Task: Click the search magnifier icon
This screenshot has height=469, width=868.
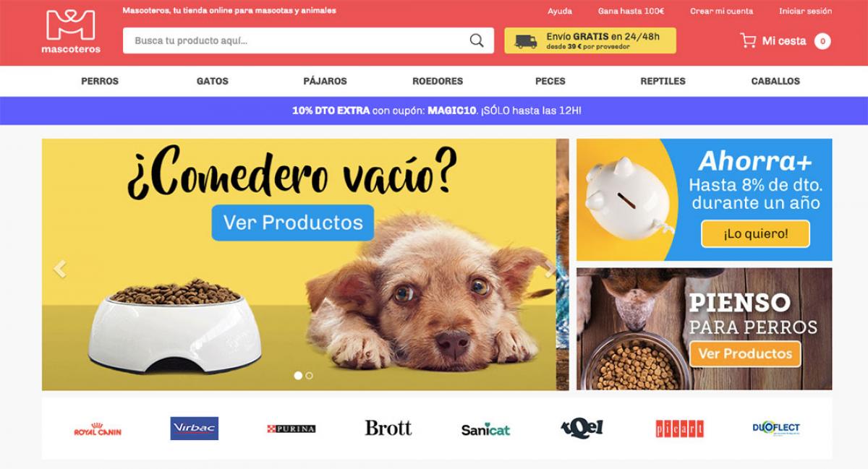Action: click(x=477, y=40)
